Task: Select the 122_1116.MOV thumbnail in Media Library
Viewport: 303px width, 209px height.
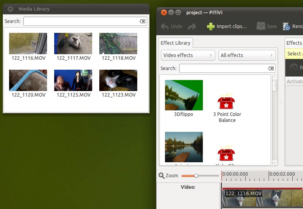Action: coord(28,43)
